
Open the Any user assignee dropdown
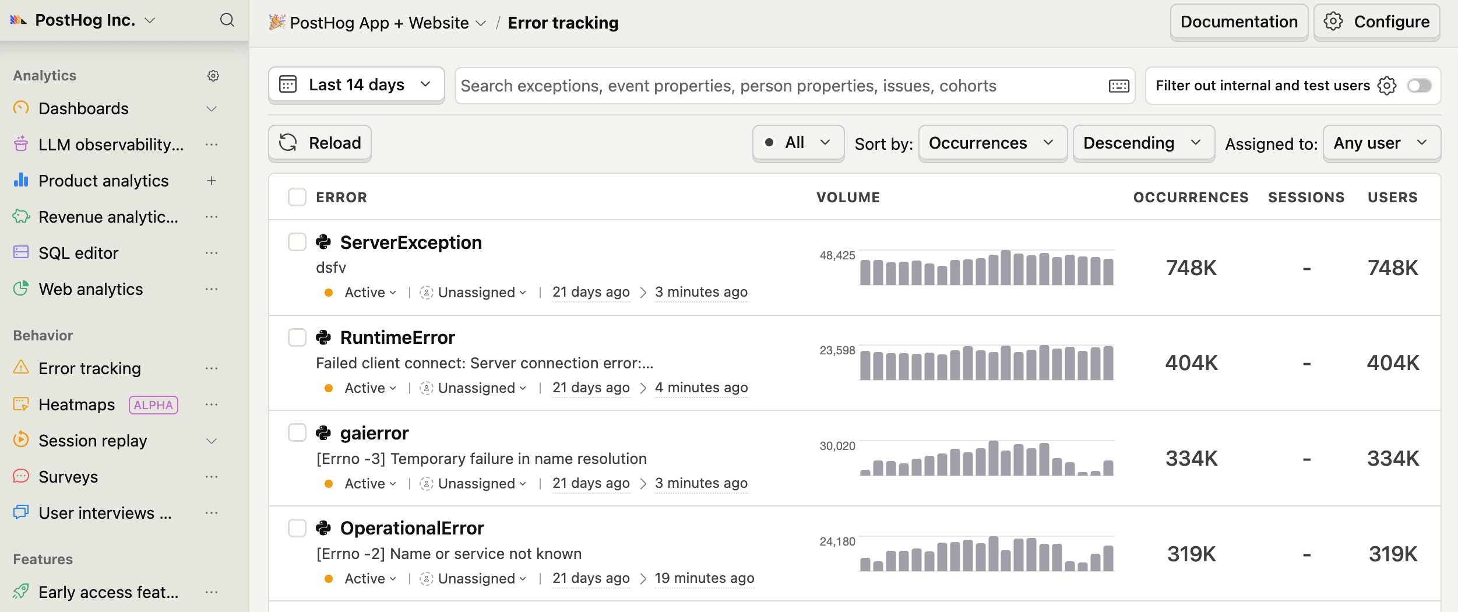[x=1382, y=143]
